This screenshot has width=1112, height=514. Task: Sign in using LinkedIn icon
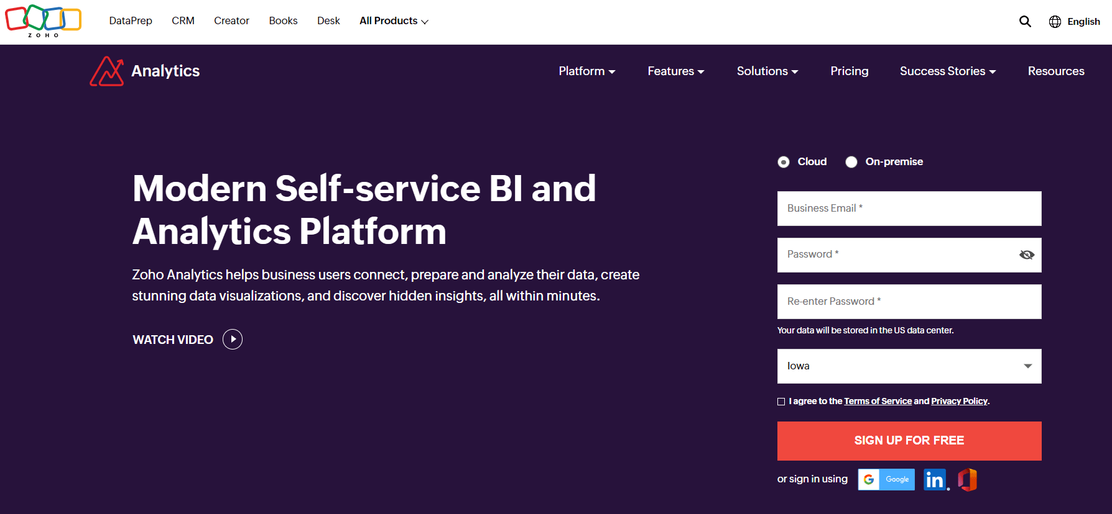click(935, 479)
